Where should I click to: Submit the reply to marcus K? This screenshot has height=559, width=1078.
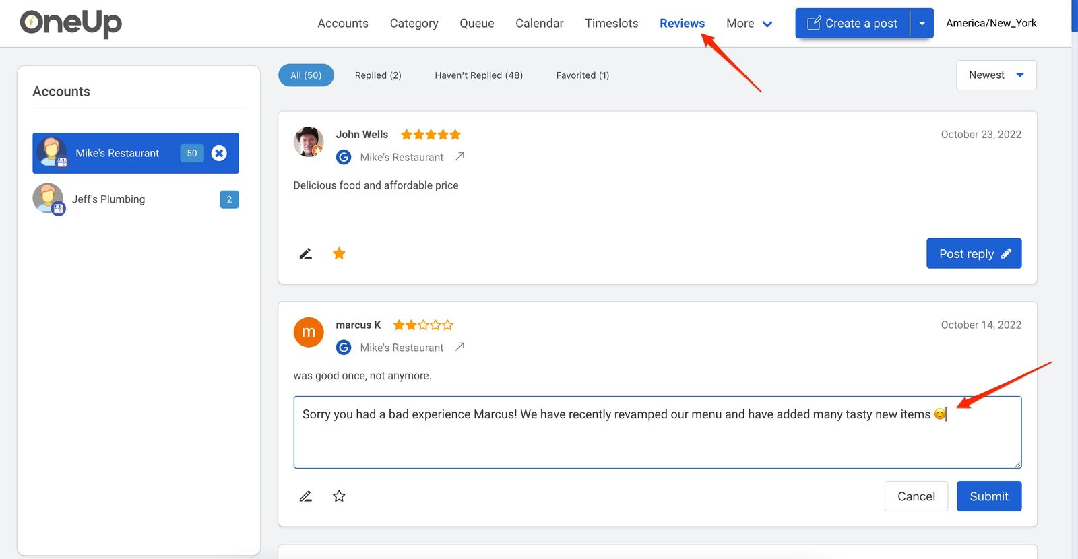988,496
